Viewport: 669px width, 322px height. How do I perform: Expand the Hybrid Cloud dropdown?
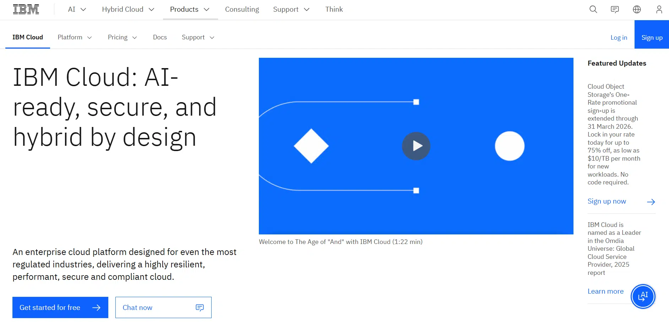coord(128,10)
